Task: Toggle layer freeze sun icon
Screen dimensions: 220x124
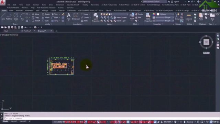Action: tap(104, 14)
